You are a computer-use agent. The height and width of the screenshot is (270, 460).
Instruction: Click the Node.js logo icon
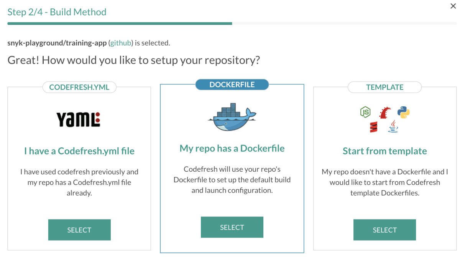tap(365, 112)
